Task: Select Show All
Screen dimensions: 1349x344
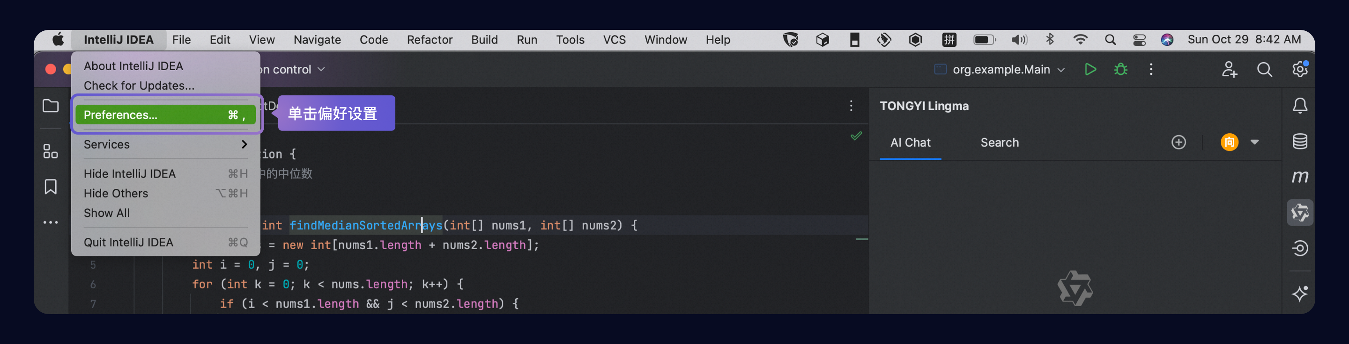Action: (x=165, y=213)
